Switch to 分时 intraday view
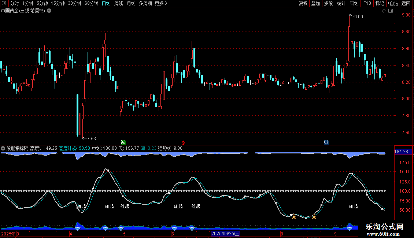The image size is (414, 238). coord(15,3)
